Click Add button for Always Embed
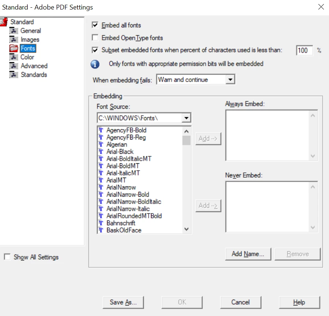The image size is (329, 316). 208,138
